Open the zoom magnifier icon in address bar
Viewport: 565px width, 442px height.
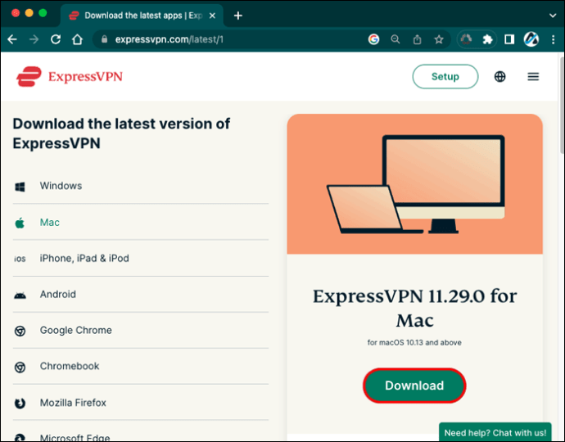[395, 39]
